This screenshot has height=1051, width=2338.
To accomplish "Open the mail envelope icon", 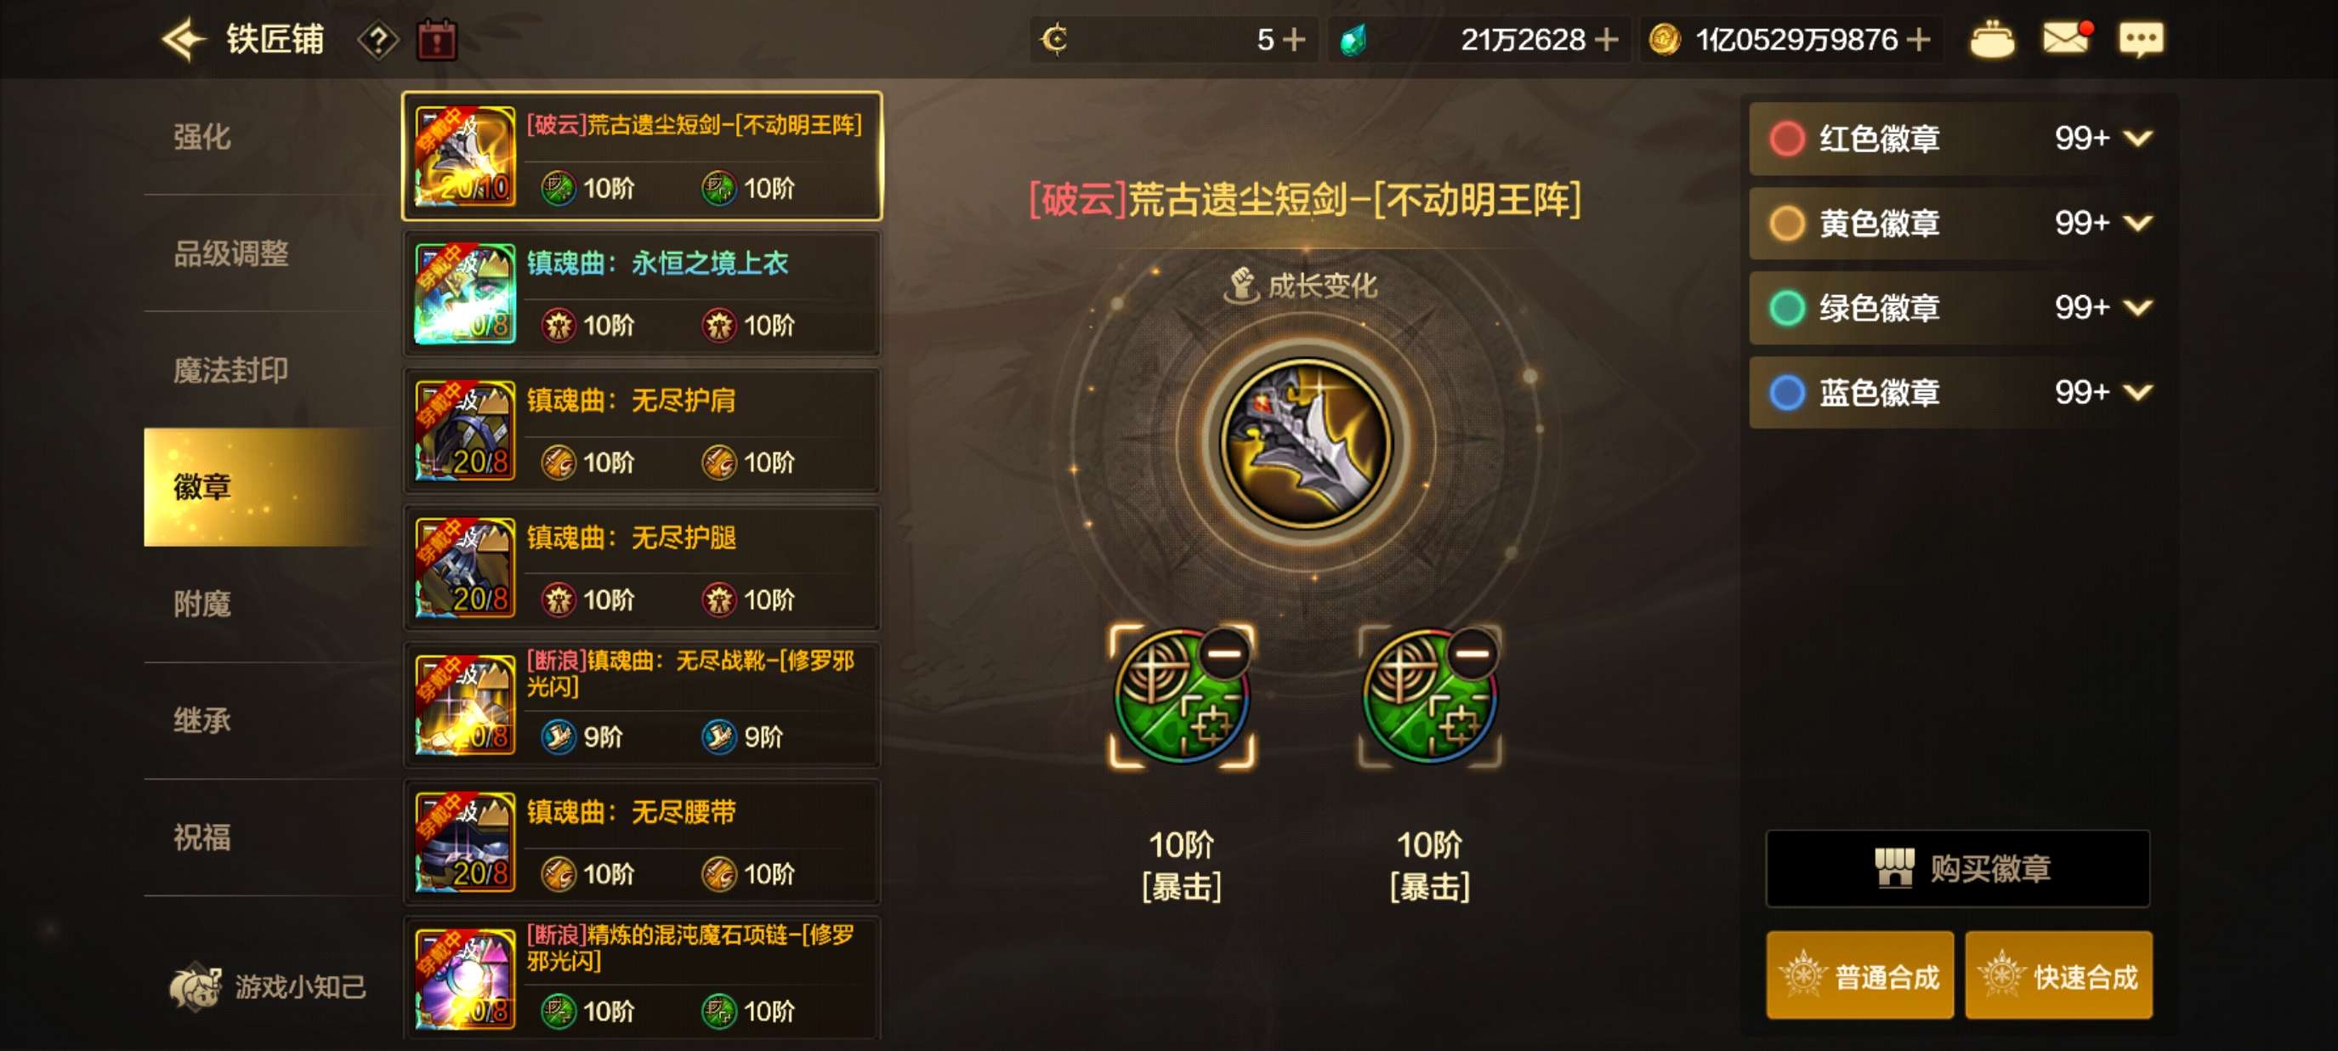I will coord(2067,38).
